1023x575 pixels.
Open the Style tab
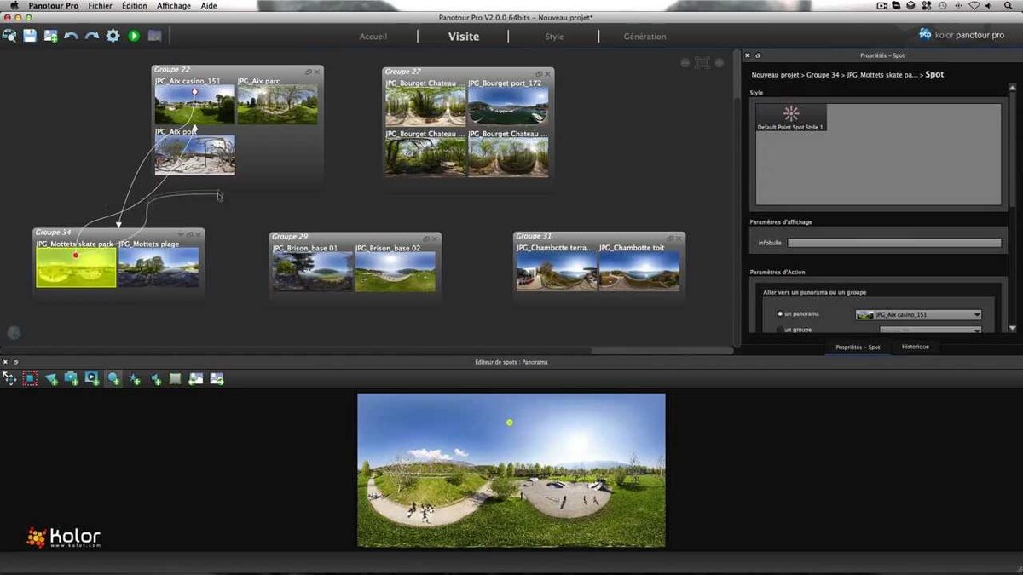(554, 37)
